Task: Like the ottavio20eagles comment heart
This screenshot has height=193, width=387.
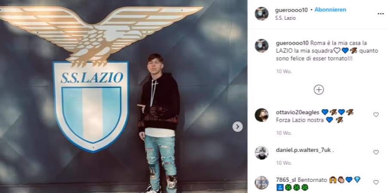Action: (x=376, y=115)
